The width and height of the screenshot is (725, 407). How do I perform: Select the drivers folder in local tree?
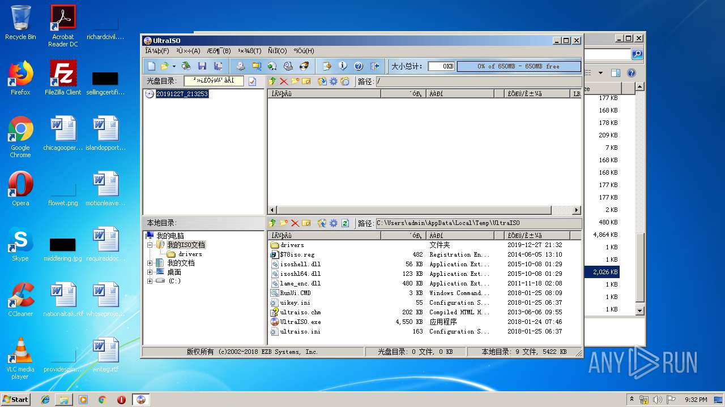tap(190, 254)
